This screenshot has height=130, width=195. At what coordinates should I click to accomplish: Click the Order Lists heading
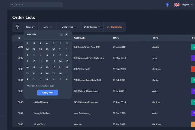point(24,17)
